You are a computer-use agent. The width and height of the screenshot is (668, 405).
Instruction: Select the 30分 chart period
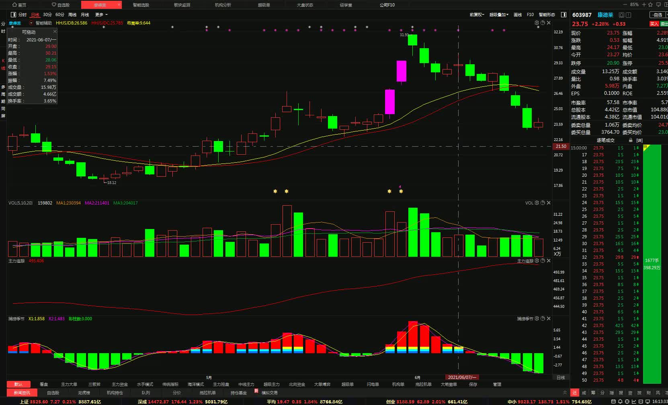[47, 14]
